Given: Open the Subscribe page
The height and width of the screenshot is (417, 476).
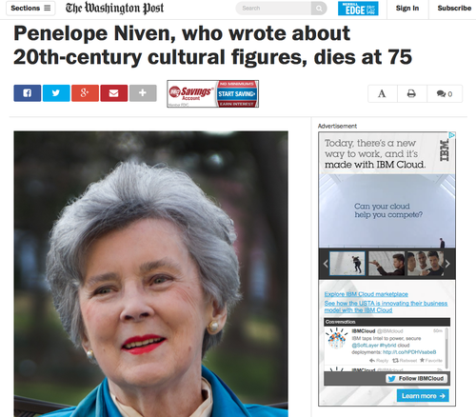Looking at the screenshot, I should [454, 9].
